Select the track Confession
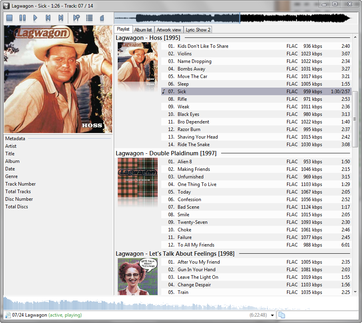 (x=256, y=200)
